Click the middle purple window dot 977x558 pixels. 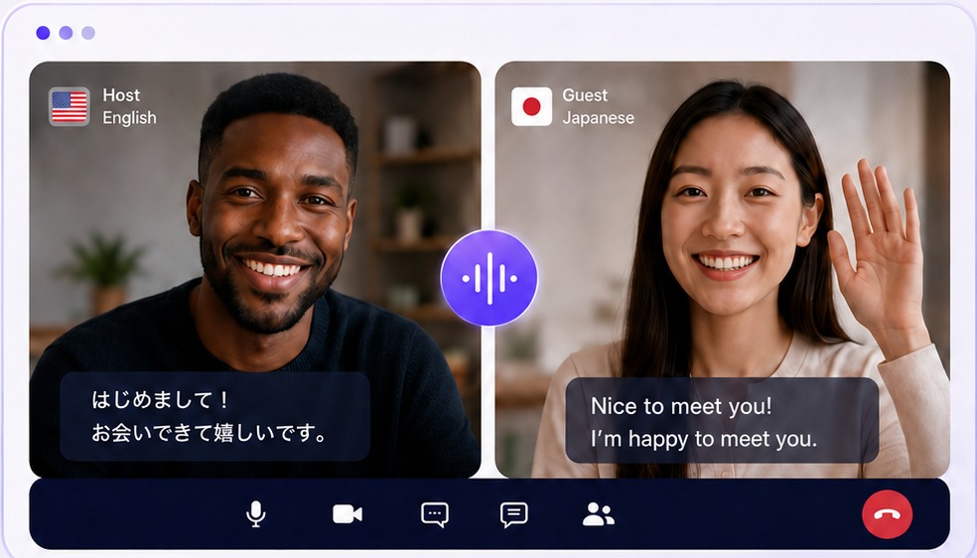point(67,33)
